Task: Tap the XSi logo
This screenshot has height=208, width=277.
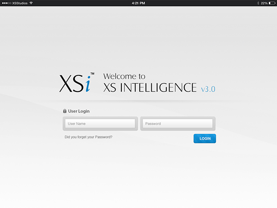Action: (x=76, y=82)
